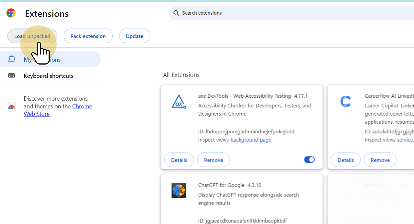Click the axe DevTools extension ID text

[246, 131]
